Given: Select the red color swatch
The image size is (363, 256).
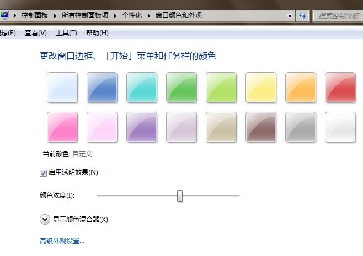Looking at the screenshot, I should tap(340, 87).
